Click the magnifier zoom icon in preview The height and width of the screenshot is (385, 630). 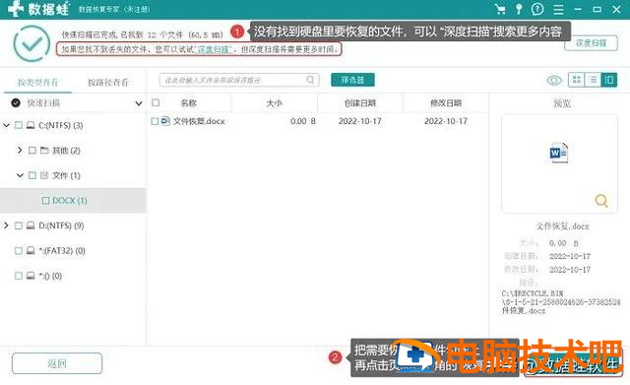601,200
